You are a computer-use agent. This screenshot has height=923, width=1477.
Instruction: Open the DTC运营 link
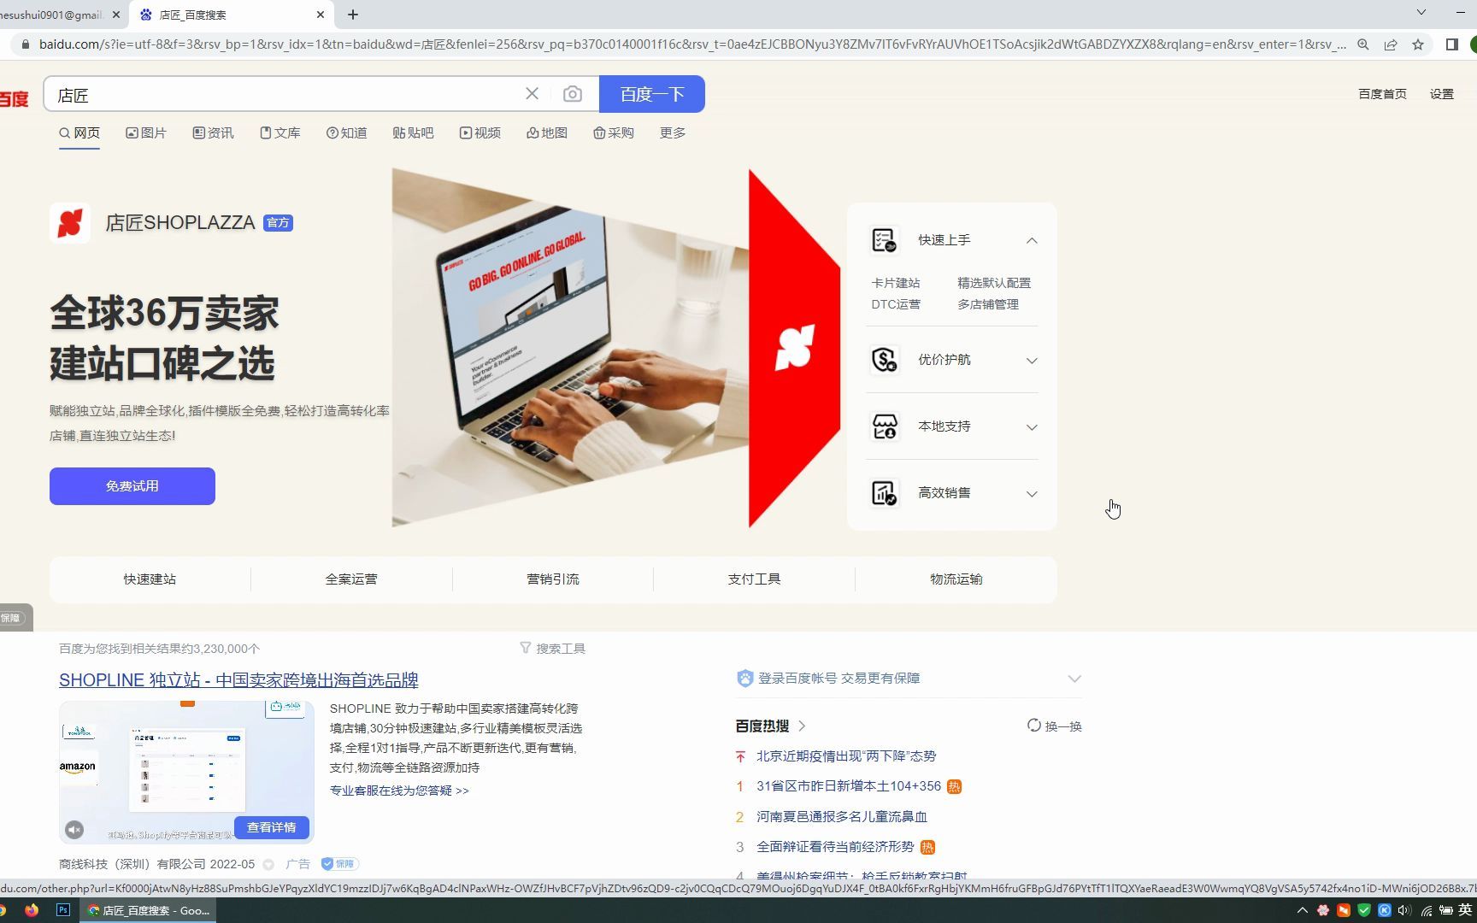point(896,304)
